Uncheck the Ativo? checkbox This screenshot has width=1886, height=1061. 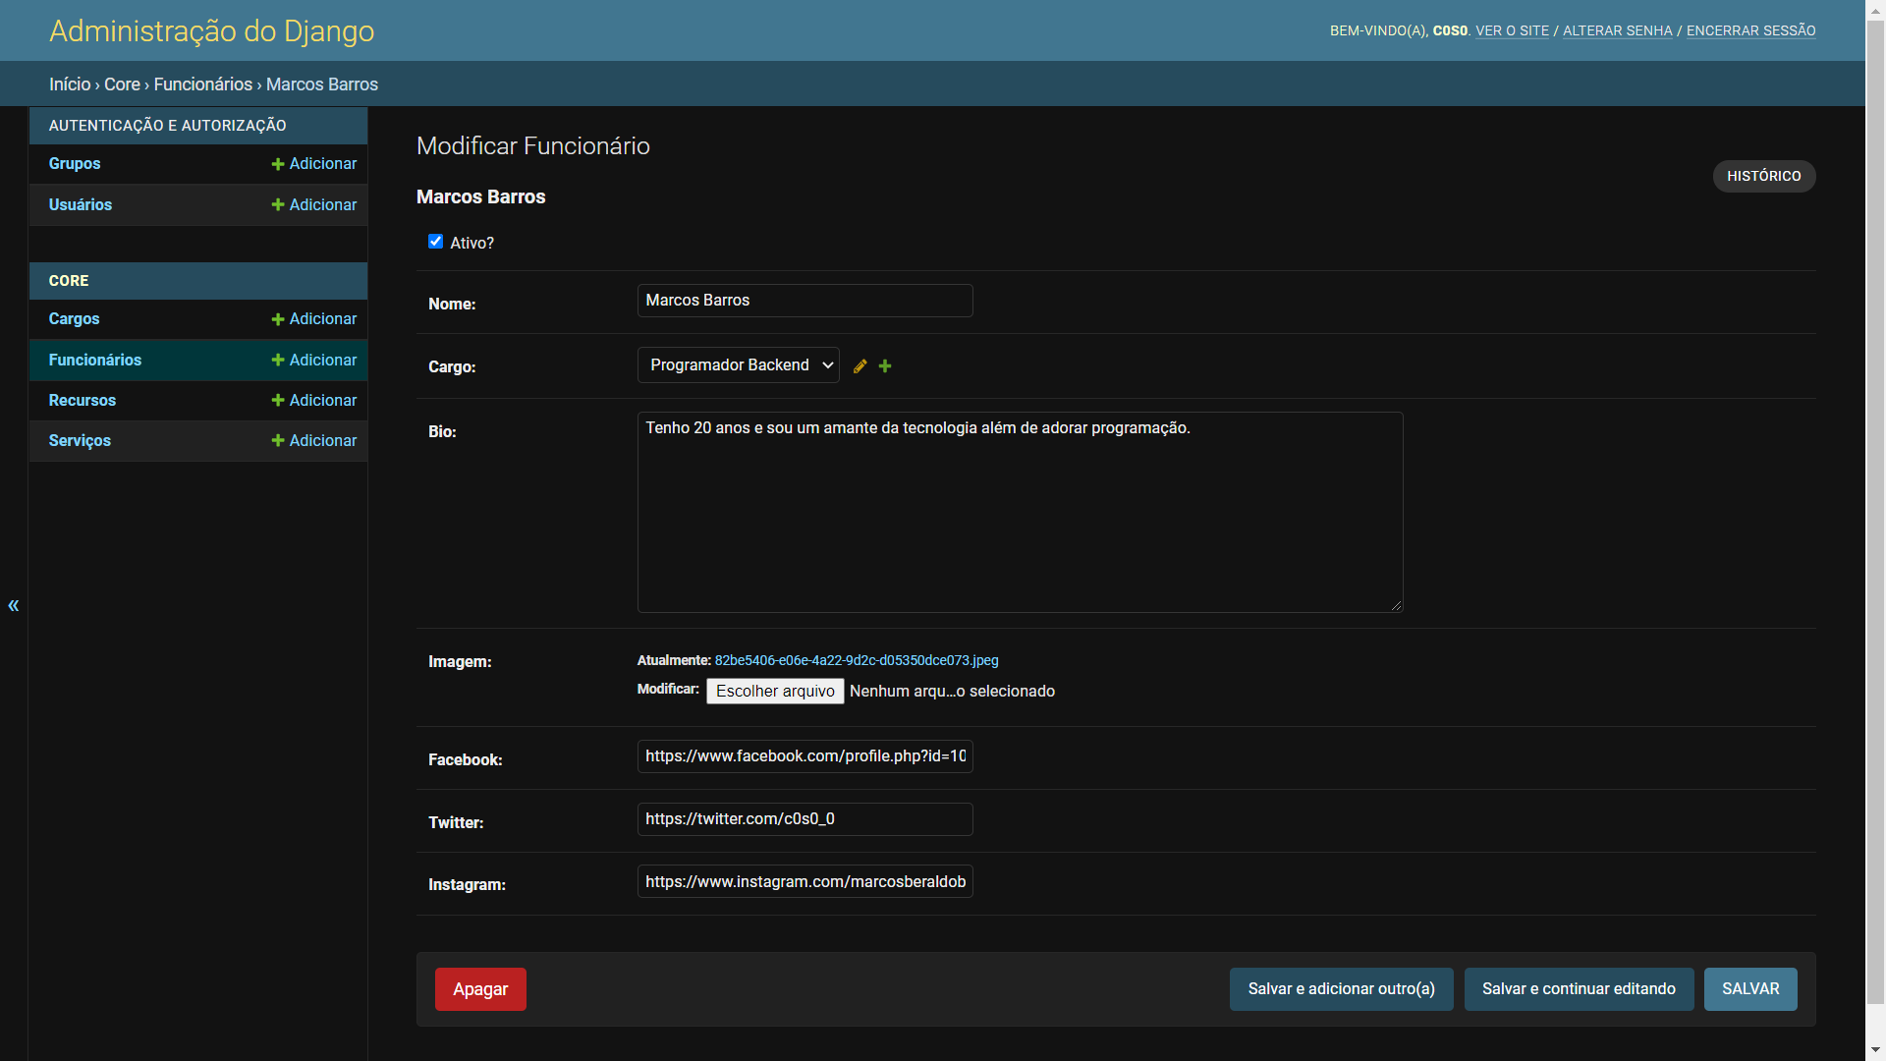(435, 242)
